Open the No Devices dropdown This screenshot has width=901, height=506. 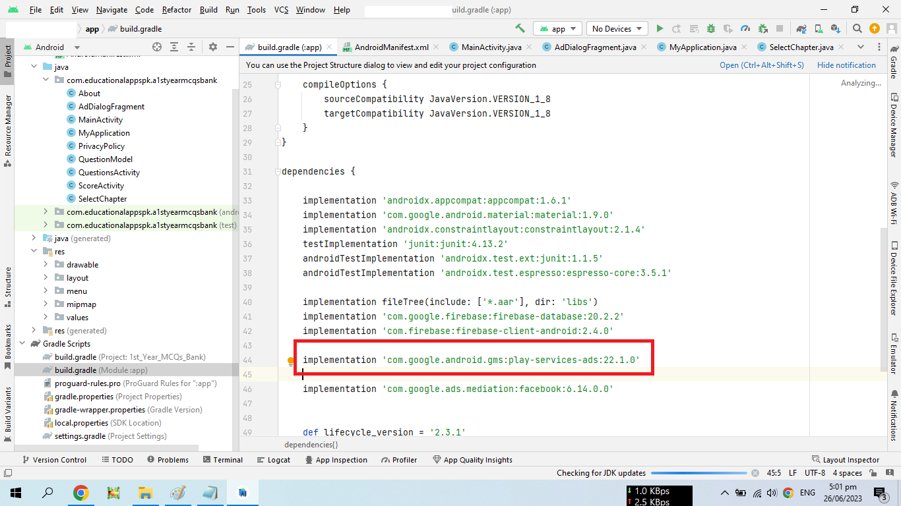click(x=616, y=28)
